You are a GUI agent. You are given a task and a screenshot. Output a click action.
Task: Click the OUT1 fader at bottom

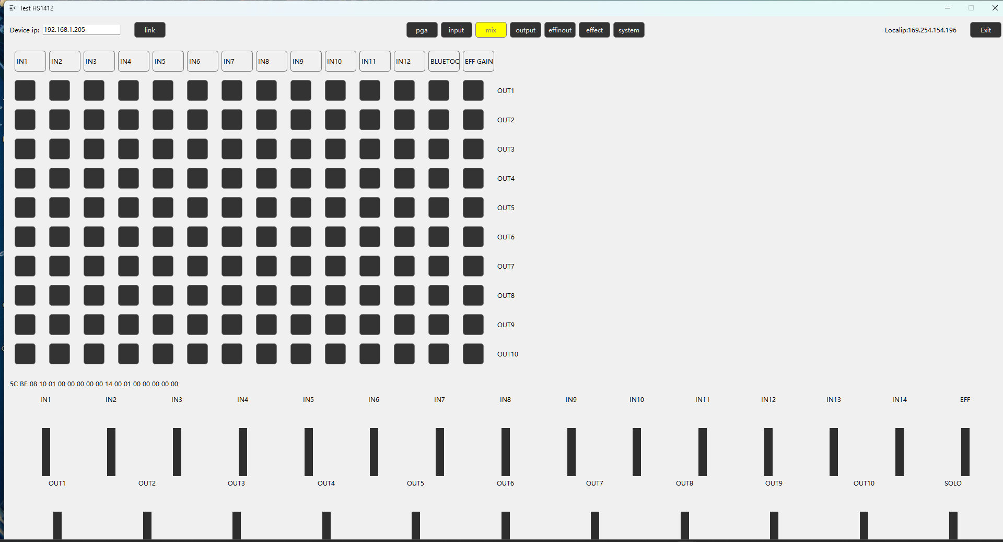57,525
